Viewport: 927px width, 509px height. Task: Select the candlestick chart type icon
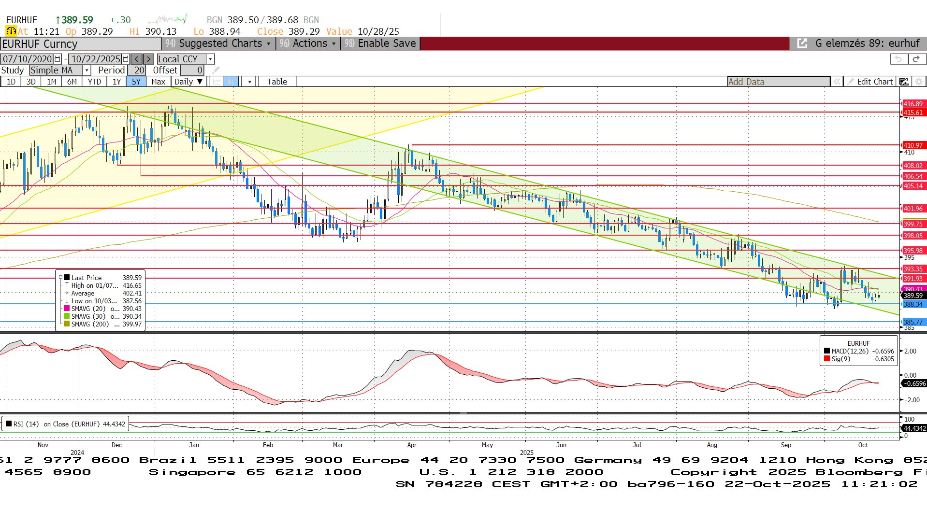[232, 82]
